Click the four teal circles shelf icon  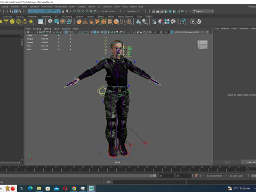(167, 22)
